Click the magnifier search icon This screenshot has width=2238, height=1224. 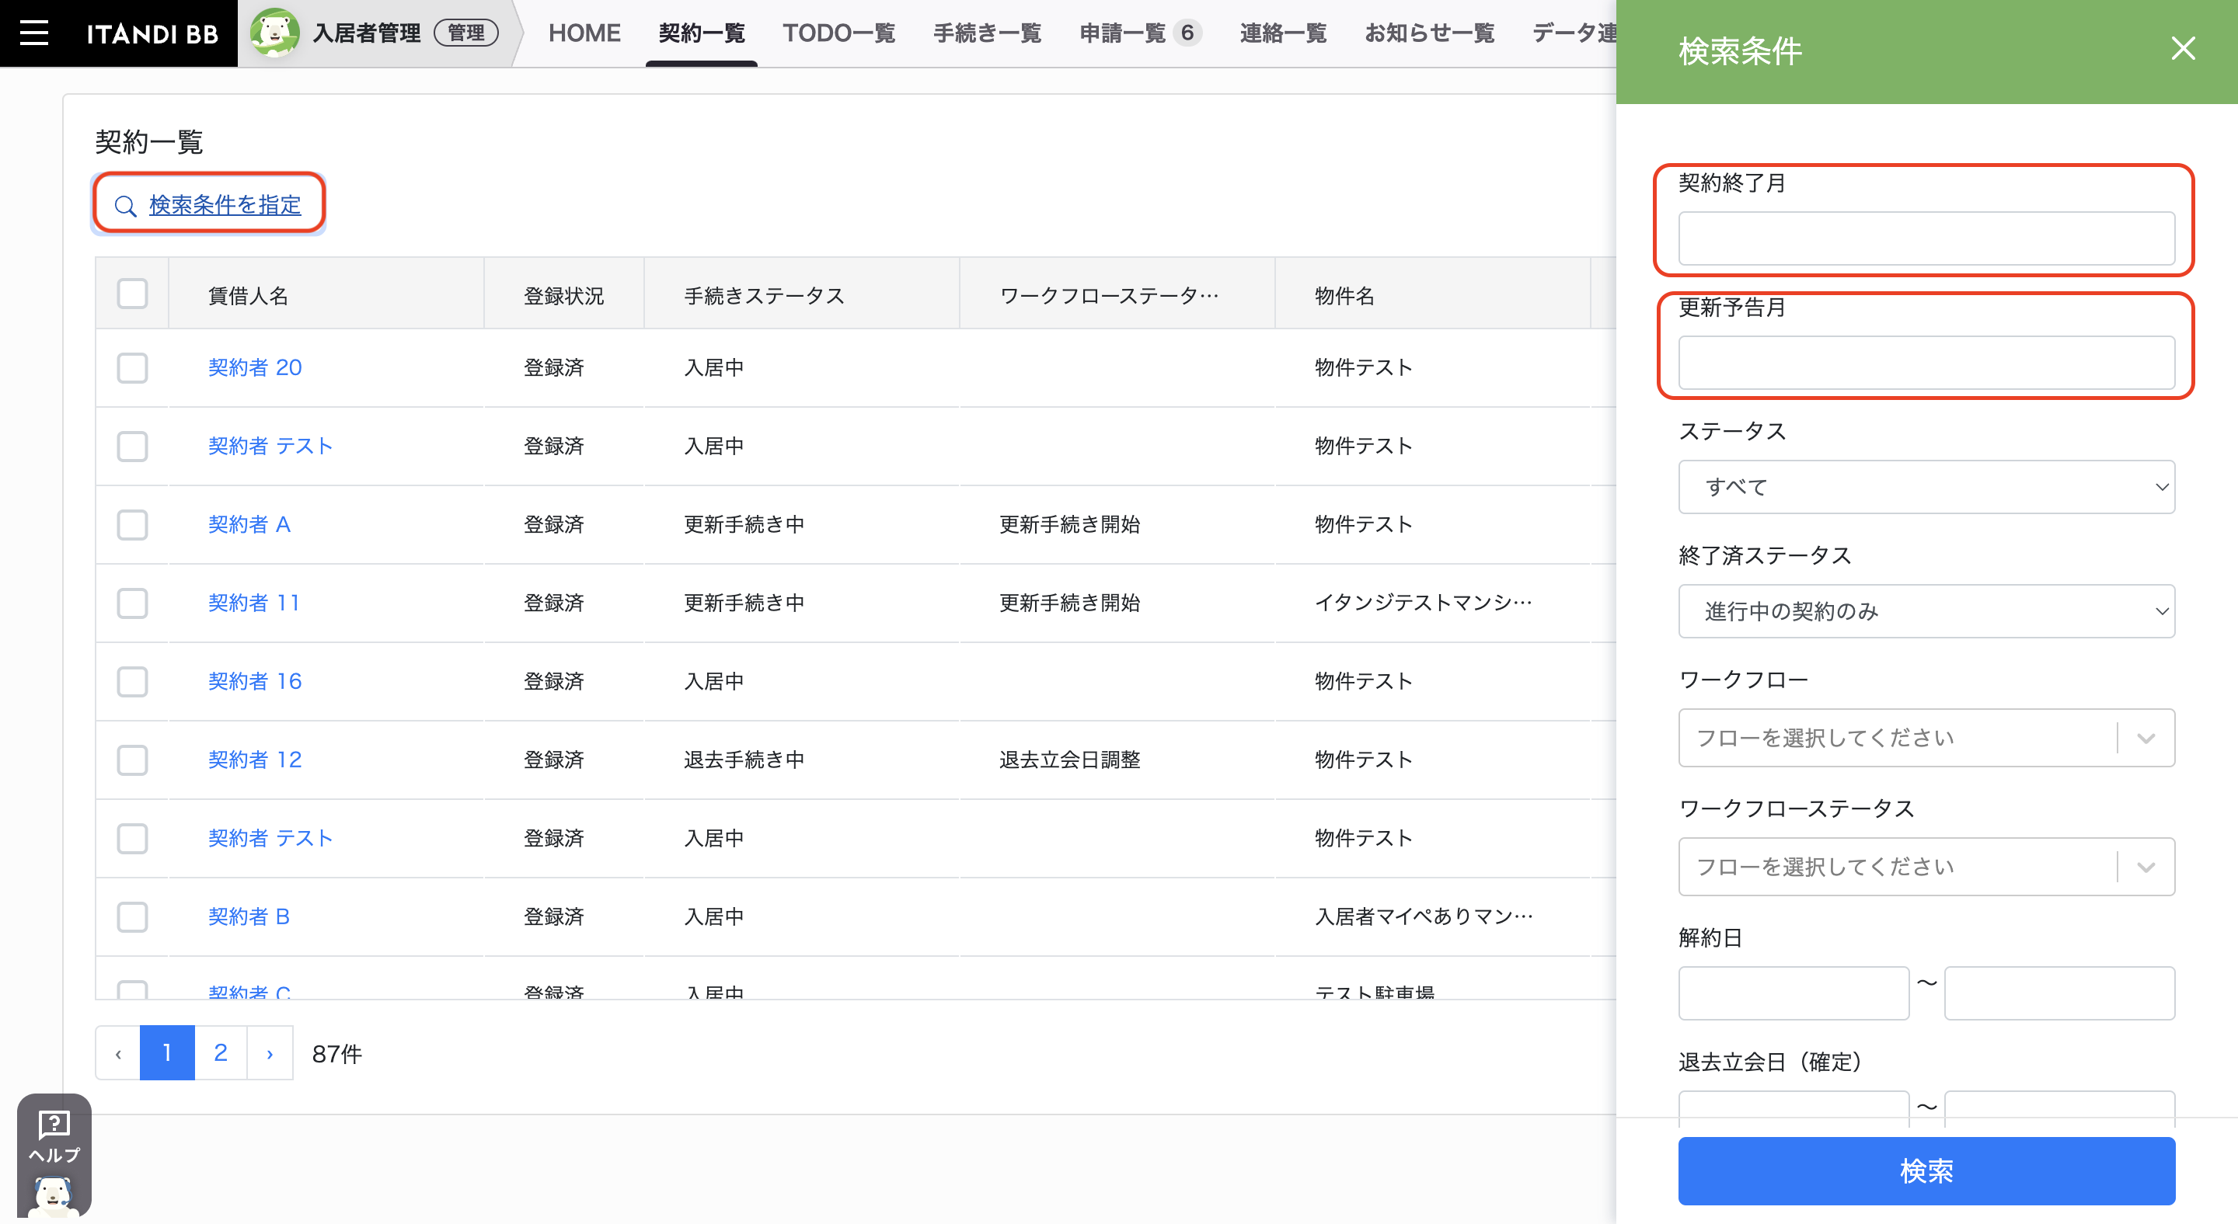pos(126,206)
